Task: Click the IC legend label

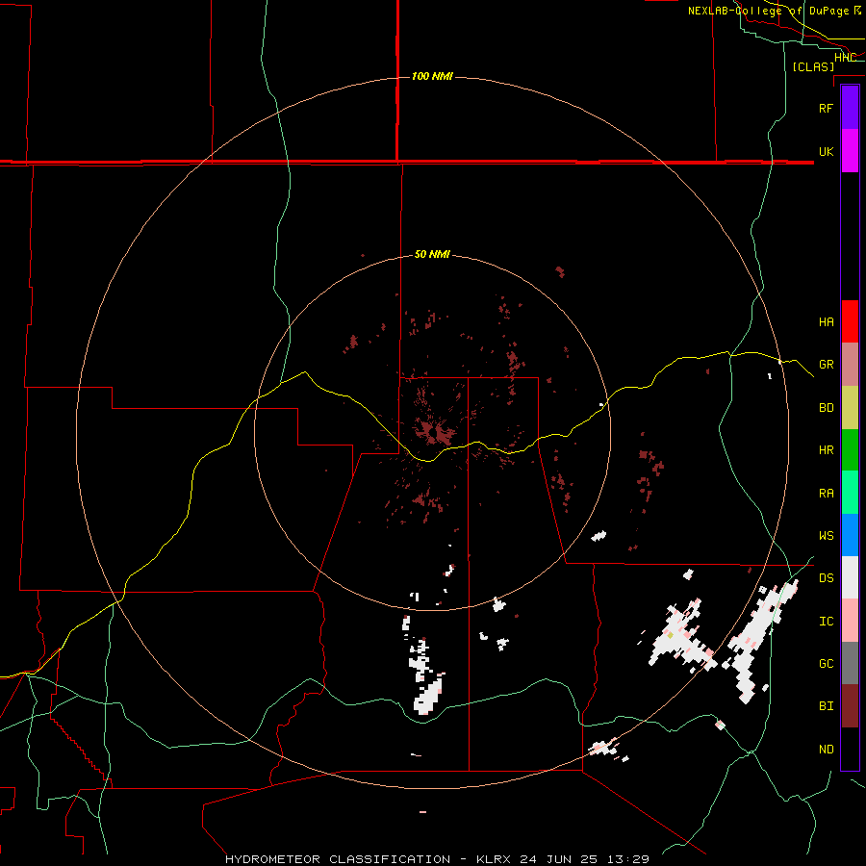Action: tap(826, 622)
